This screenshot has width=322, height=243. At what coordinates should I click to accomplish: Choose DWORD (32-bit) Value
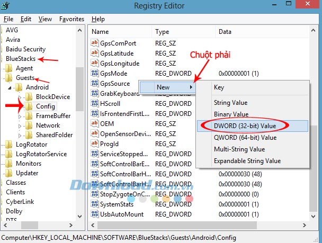pyautogui.click(x=253, y=126)
